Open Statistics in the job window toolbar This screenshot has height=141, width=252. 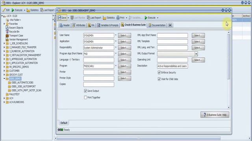[x=109, y=18]
